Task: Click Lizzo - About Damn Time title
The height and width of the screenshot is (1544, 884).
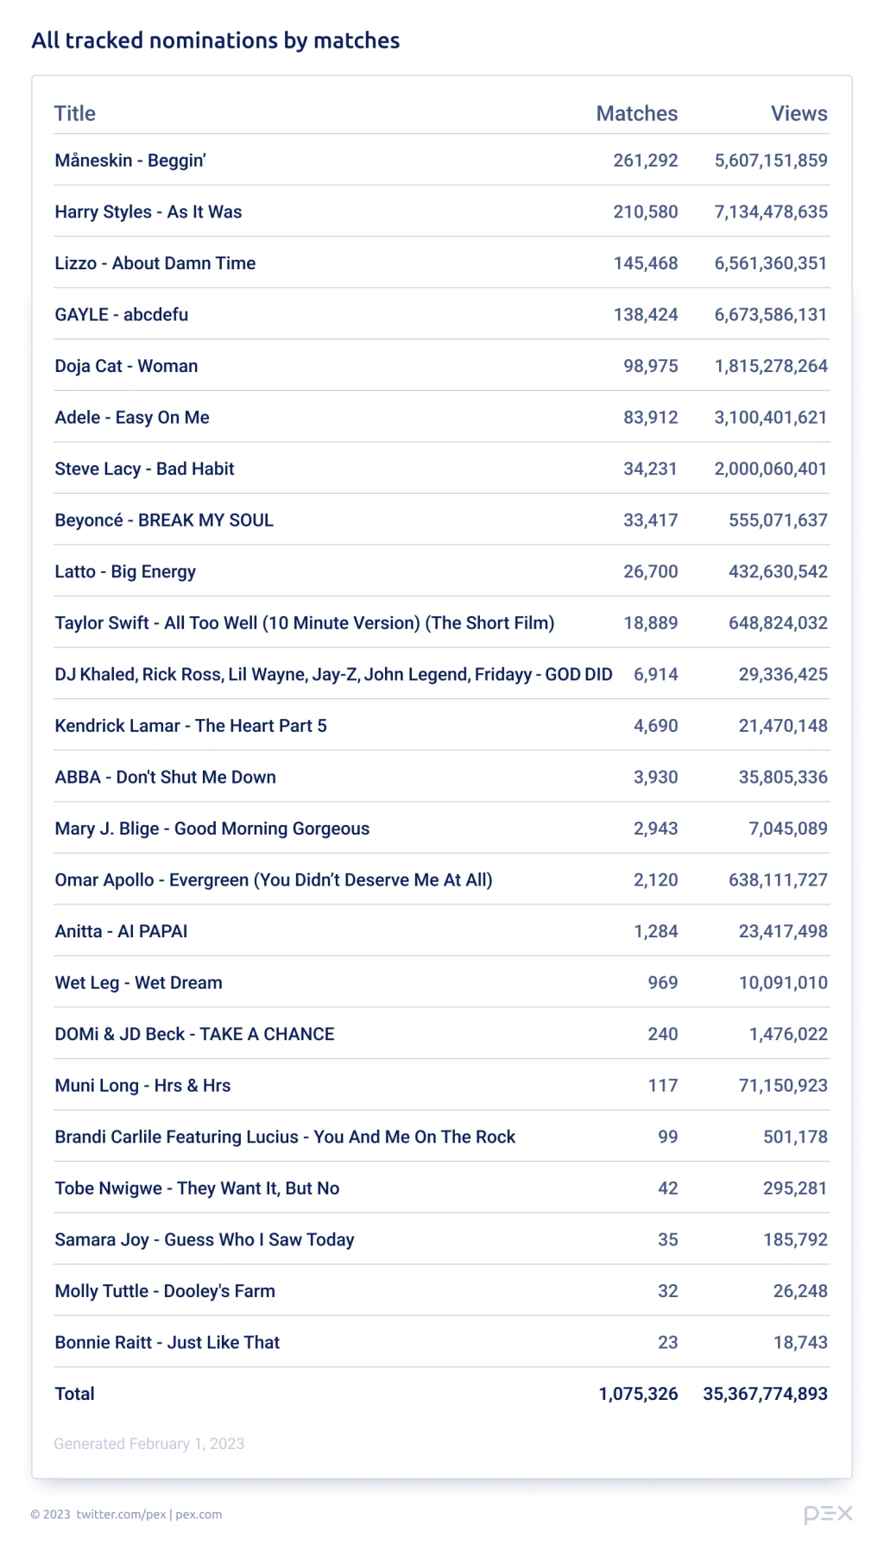Action: tap(155, 263)
